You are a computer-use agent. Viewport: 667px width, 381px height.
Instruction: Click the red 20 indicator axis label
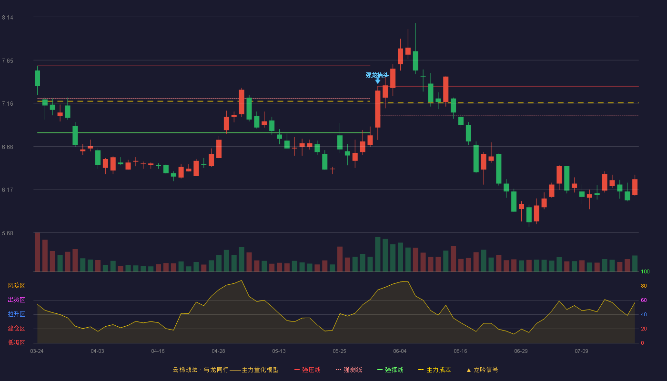click(643, 329)
